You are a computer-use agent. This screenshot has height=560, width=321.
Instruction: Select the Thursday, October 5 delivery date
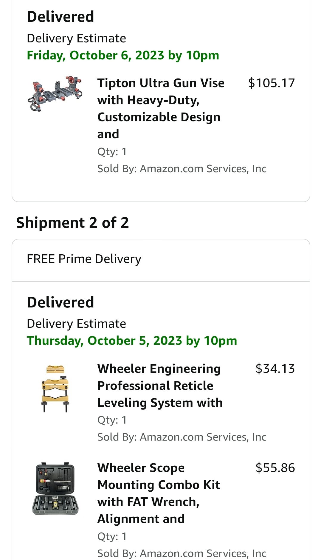132,341
